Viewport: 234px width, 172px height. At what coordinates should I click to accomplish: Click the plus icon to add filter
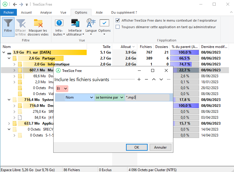139,79
